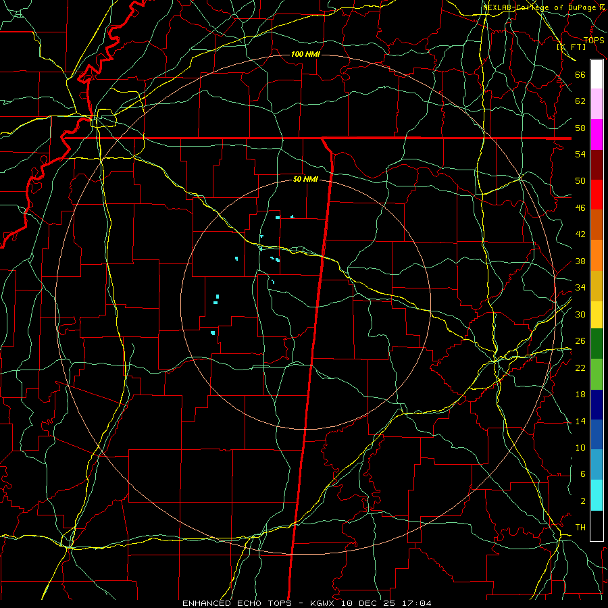Click the white swatch in the tops legend
The height and width of the screenshot is (608, 608).
(597, 74)
